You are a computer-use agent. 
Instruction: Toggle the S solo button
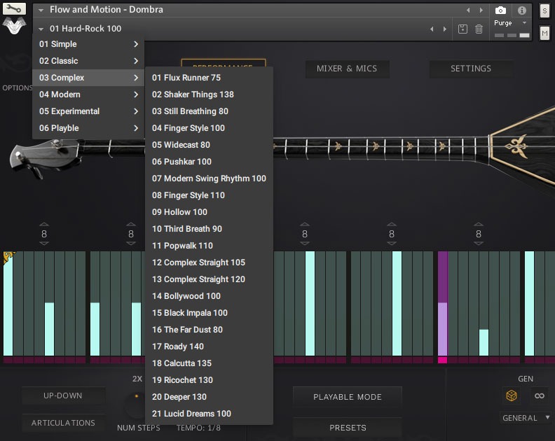coord(544,11)
